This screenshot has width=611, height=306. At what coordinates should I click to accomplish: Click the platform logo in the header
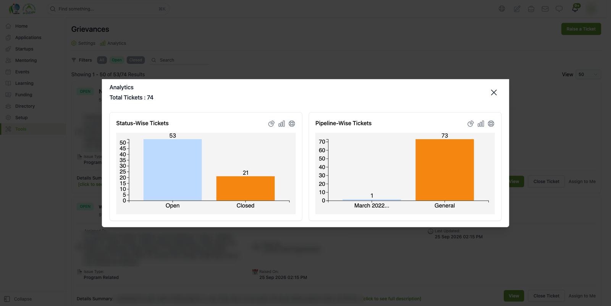(22, 9)
